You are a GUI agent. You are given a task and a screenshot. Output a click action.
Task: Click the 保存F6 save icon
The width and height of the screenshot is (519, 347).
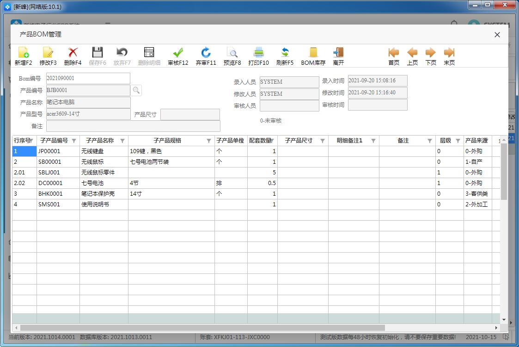98,52
